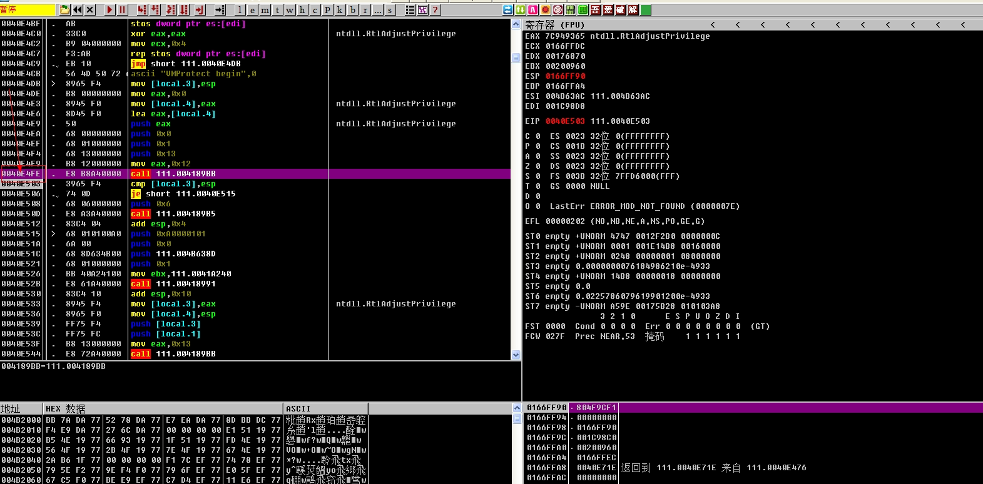This screenshot has height=484, width=983.
Task: Click Go To Address arrow icon
Action: pyautogui.click(x=220, y=10)
